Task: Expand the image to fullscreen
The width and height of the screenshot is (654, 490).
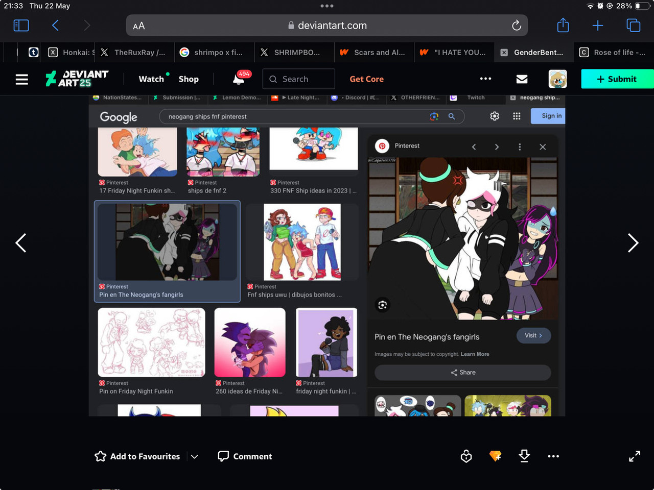Action: click(635, 456)
